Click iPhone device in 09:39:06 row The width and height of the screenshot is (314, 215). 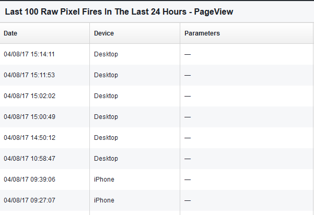[104, 180]
